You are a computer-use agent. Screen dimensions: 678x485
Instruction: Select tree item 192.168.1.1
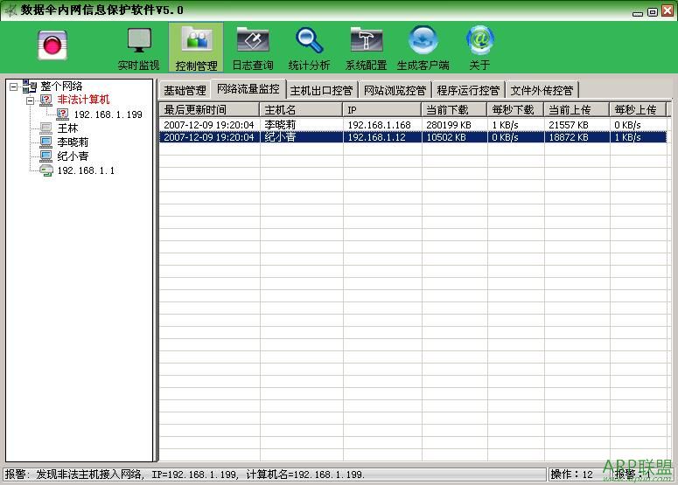point(86,170)
